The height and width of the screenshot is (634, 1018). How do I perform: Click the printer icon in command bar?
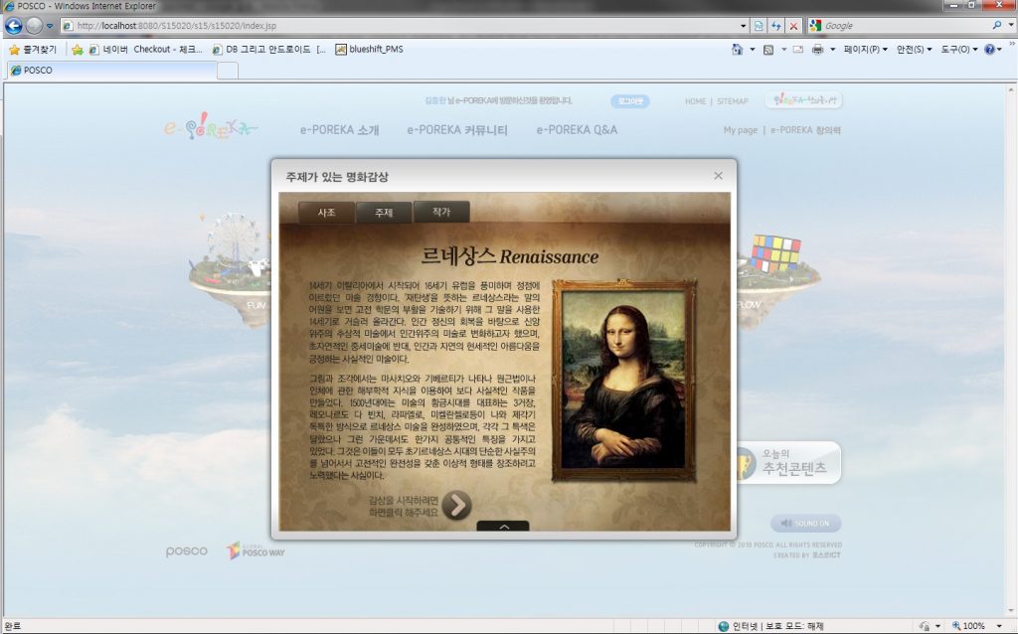pyautogui.click(x=817, y=49)
